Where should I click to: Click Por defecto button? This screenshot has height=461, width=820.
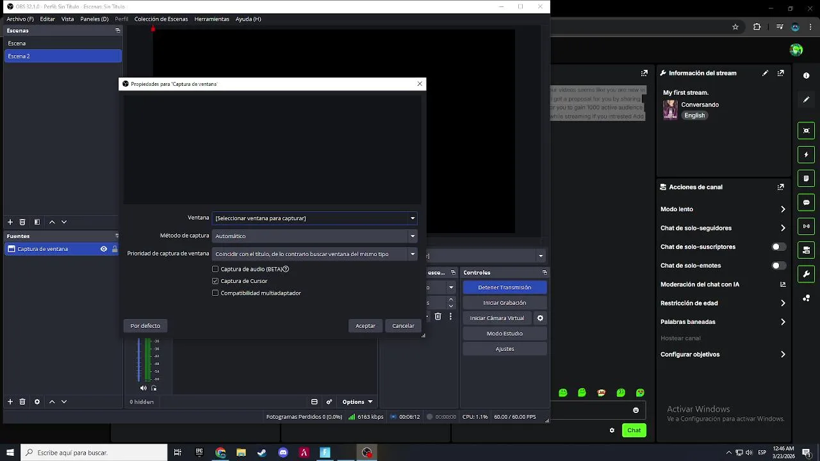(x=145, y=326)
